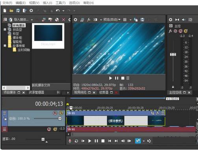
Task: Mute the audio track
Action: click(49, 129)
